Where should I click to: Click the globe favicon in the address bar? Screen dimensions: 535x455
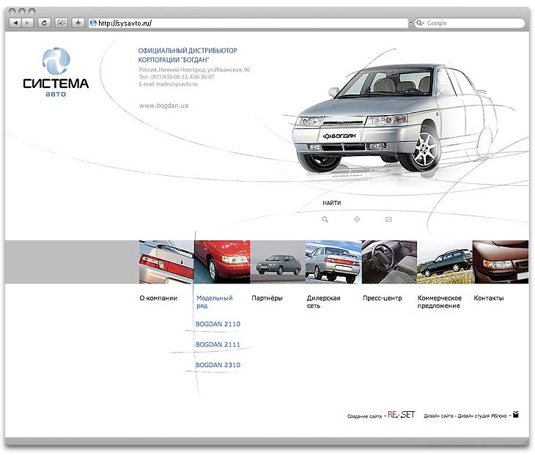(x=93, y=23)
